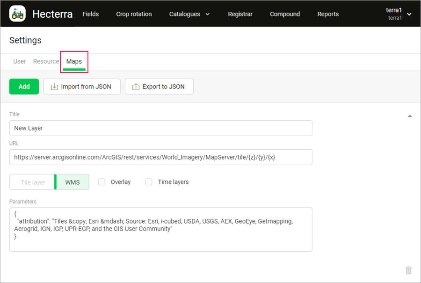Image resolution: width=421 pixels, height=283 pixels.
Task: Click the Export to JSON button
Action: click(159, 87)
